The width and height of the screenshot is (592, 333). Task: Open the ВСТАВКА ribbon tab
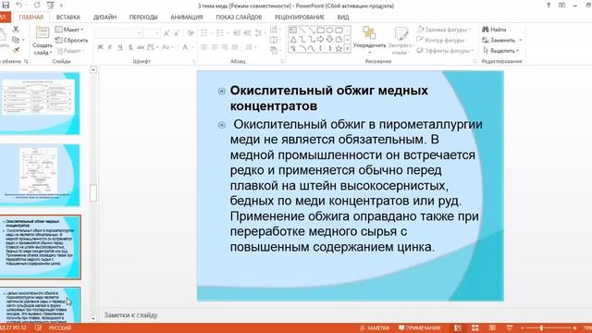point(68,17)
